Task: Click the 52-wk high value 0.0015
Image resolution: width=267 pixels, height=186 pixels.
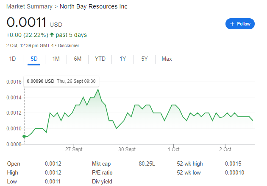Action: (x=233, y=163)
